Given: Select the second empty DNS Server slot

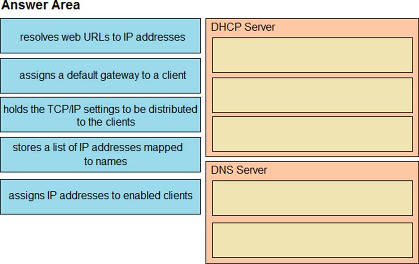Looking at the screenshot, I should point(312,240).
